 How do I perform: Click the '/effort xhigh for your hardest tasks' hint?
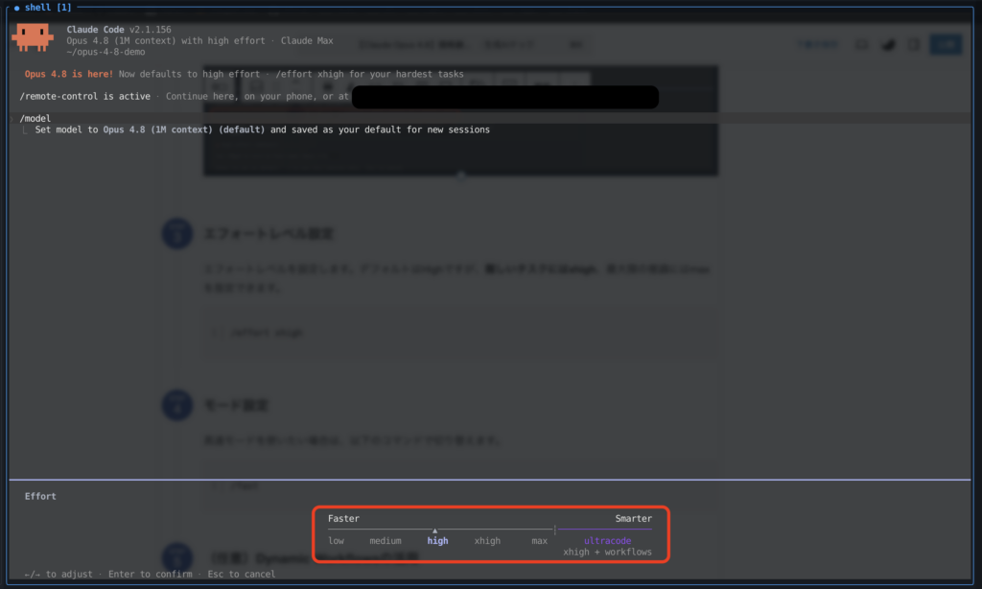(x=369, y=74)
